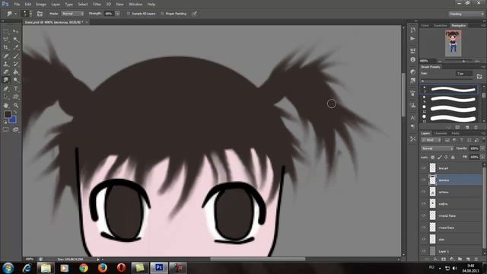The height and width of the screenshot is (274, 487).
Task: Open Chrome from the taskbar
Action: click(84, 268)
